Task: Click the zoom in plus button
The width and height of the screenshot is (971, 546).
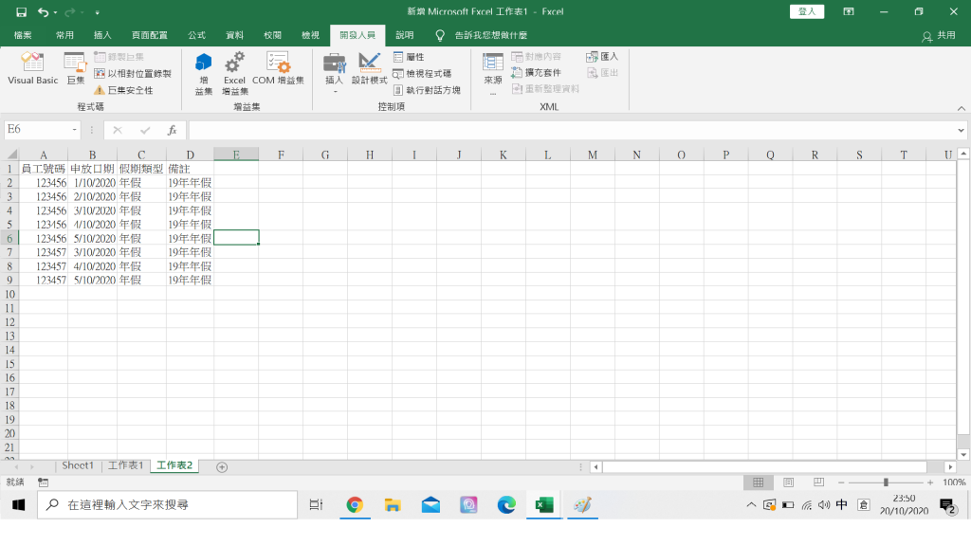Action: [930, 482]
